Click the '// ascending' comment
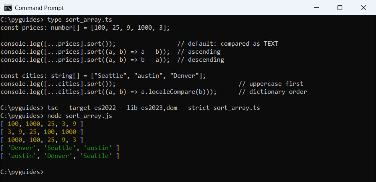This screenshot has width=376, height=182. tap(199, 52)
